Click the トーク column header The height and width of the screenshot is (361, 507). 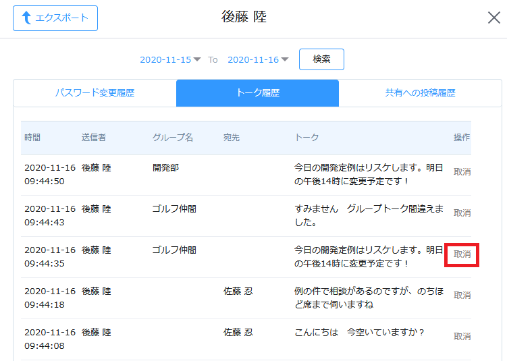[x=306, y=138]
